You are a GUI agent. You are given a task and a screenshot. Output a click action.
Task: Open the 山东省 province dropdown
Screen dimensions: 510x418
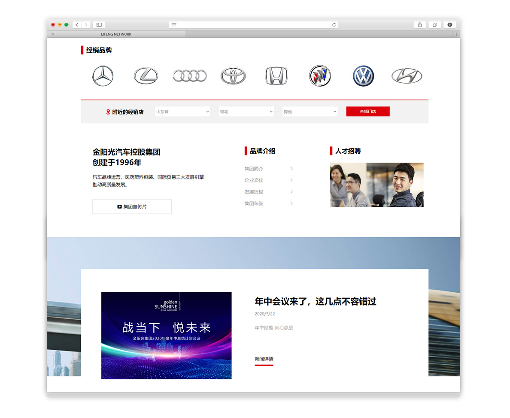(x=182, y=112)
